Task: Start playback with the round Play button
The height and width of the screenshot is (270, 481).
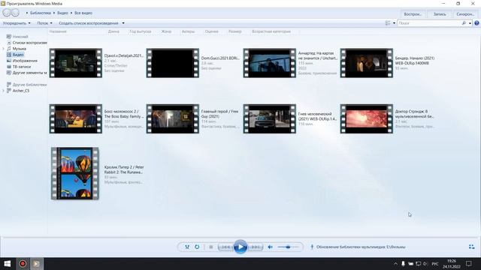Action: (240, 247)
